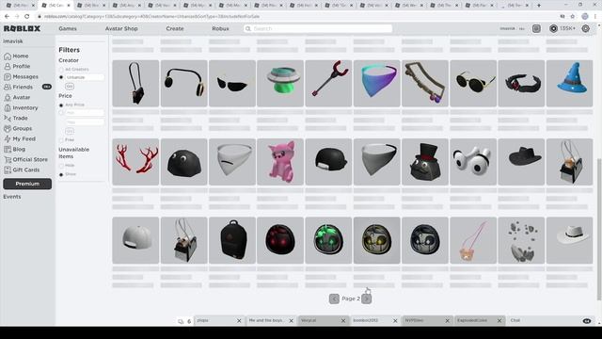The width and height of the screenshot is (602, 339).
Task: Open the Avatar Shop menu
Action: coord(121,29)
